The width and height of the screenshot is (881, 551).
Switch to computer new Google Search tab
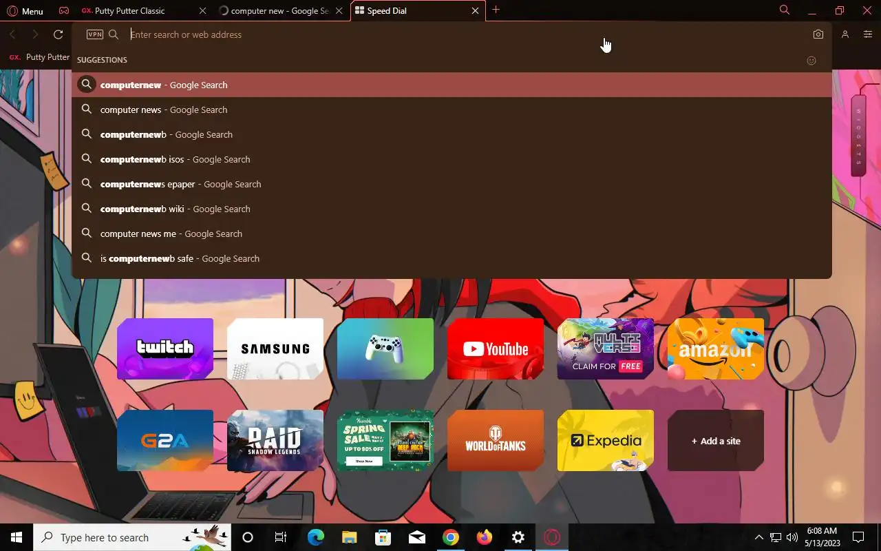point(274,11)
